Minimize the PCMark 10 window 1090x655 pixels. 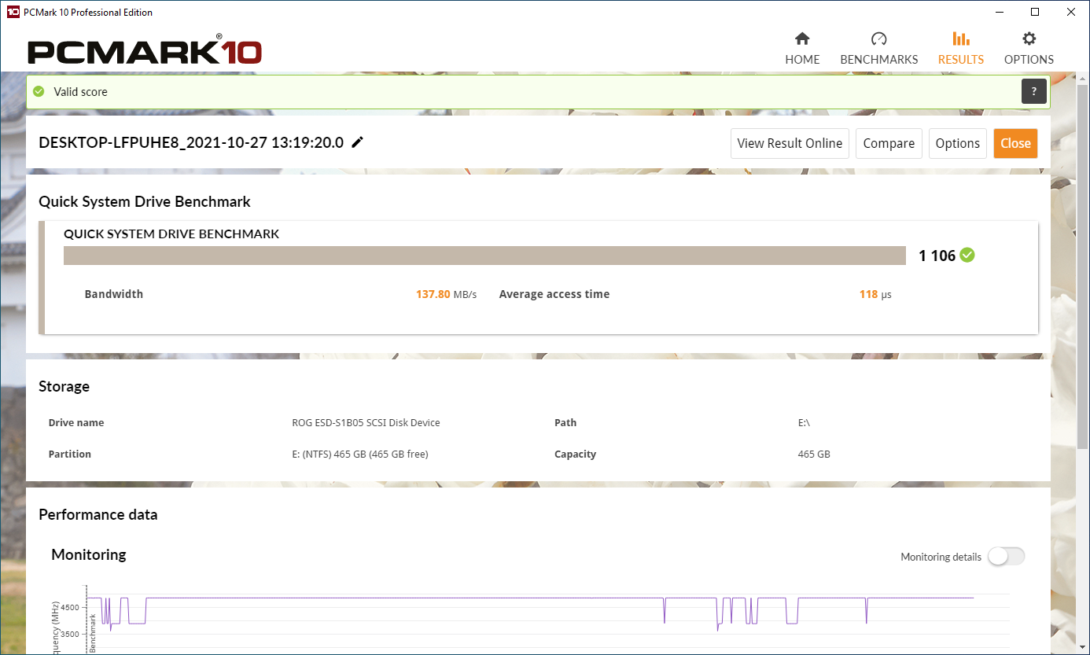(1000, 12)
